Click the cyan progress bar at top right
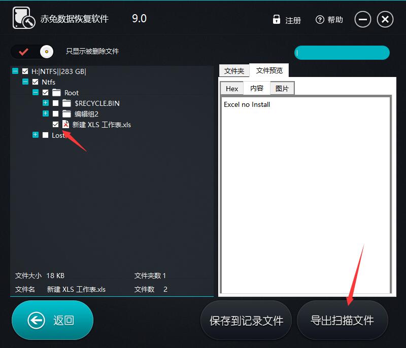 [342, 53]
